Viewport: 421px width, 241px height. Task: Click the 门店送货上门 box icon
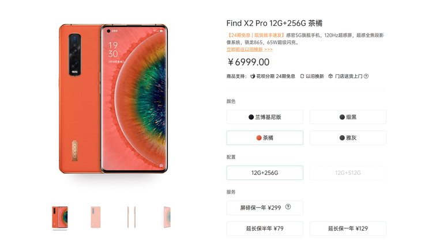331,76
